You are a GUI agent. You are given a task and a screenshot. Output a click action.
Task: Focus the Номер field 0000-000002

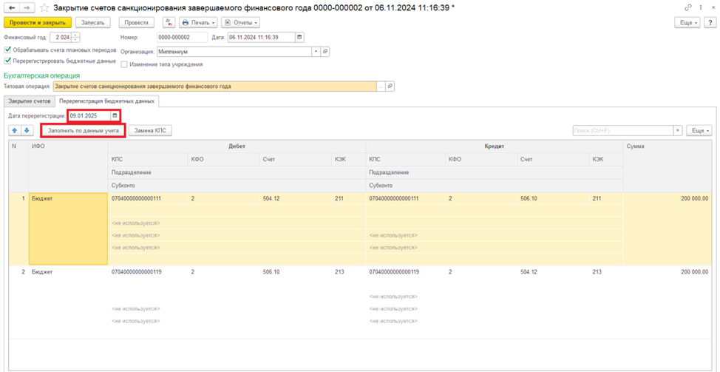pos(183,37)
